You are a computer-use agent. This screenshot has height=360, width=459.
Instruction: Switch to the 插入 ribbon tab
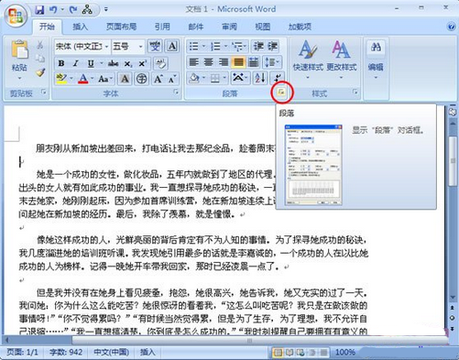80,27
